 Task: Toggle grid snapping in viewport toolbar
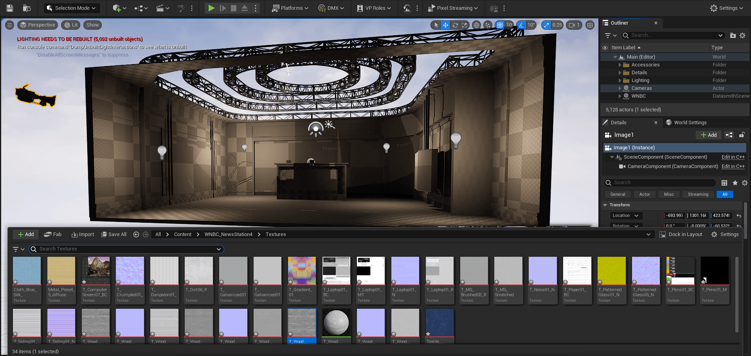point(500,25)
